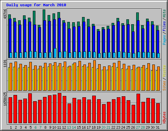Click day label 23 on x-axis
The width and height of the screenshot is (168, 131).
pos(118,127)
